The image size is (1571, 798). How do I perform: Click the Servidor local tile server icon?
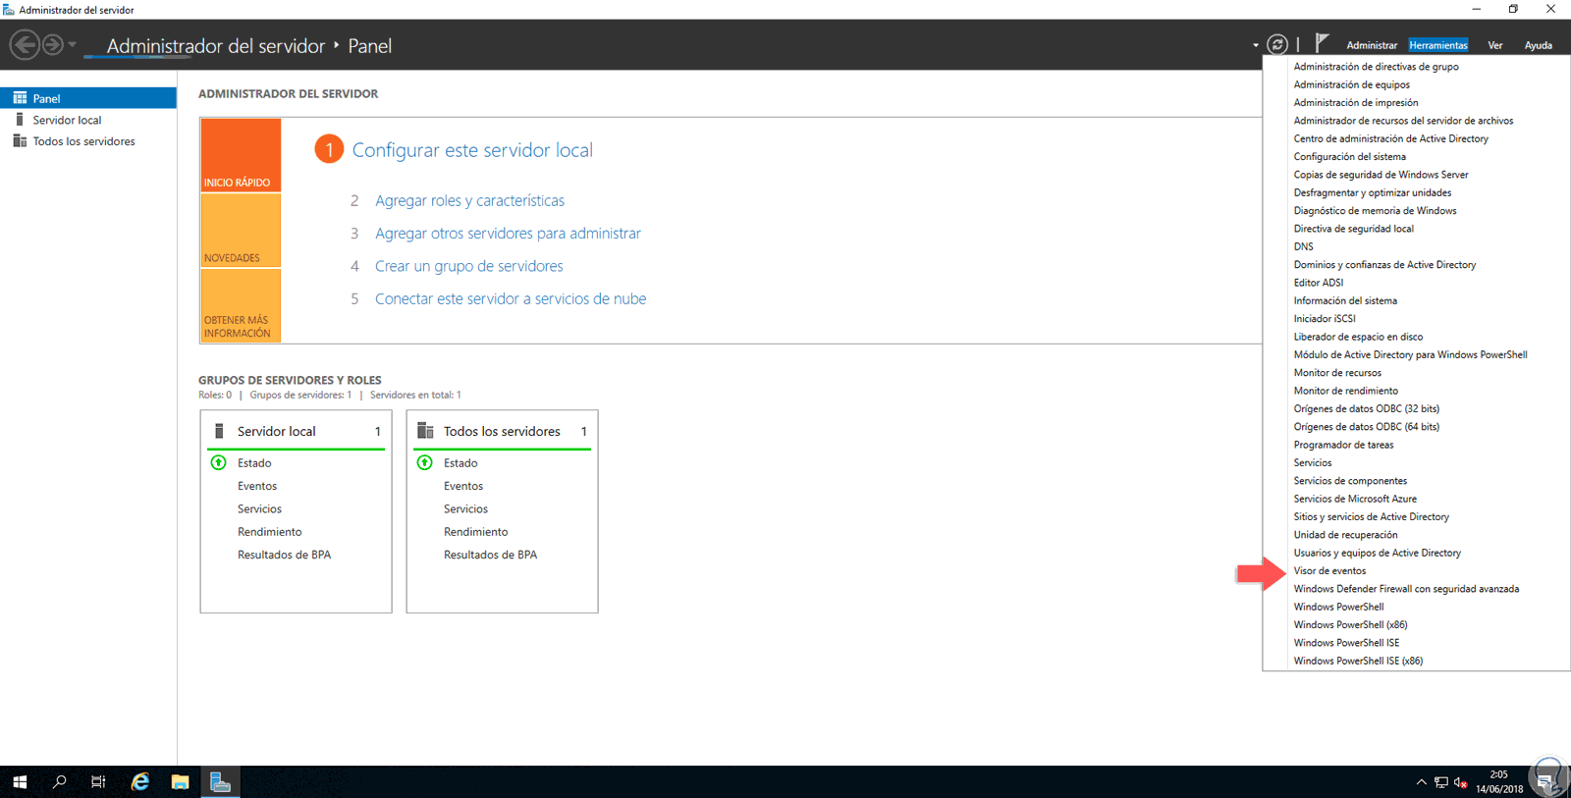[x=219, y=431]
